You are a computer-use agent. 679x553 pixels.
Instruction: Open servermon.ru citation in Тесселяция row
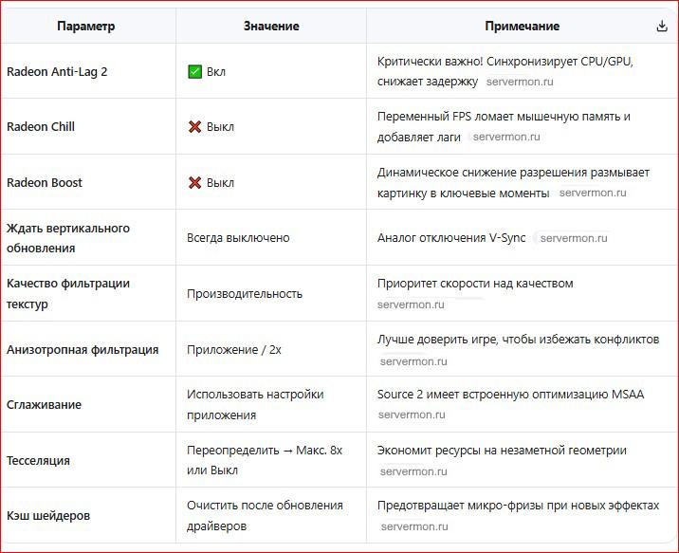pyautogui.click(x=413, y=471)
